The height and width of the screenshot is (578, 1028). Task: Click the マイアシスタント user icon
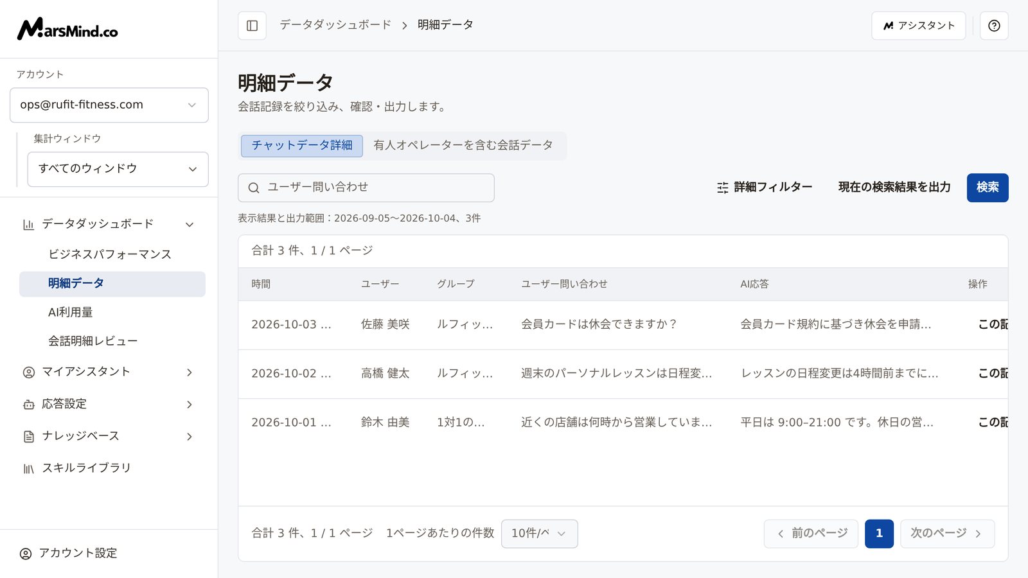(x=28, y=372)
